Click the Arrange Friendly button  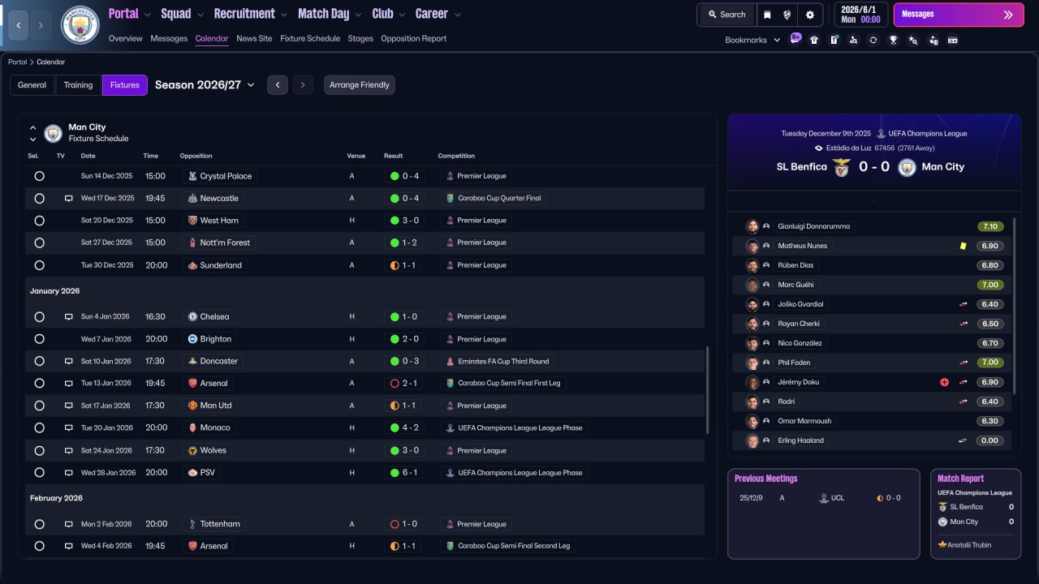360,85
